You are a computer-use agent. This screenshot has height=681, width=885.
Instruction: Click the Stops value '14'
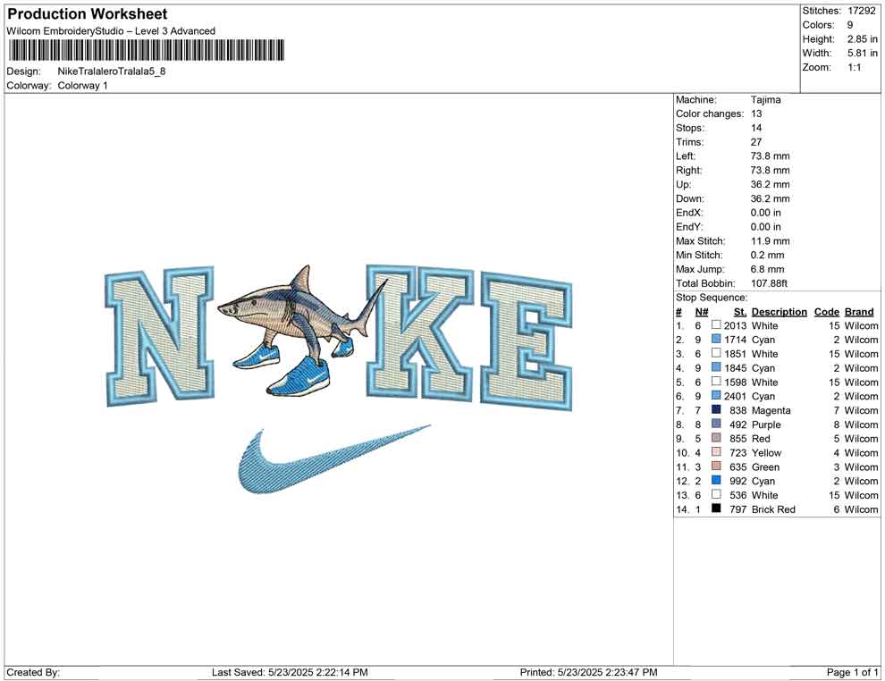point(756,128)
